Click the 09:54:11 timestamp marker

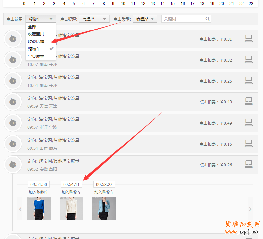pyautogui.click(x=71, y=184)
